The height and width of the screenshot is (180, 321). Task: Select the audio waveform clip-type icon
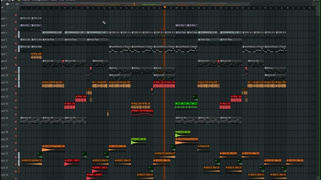click(8, 4)
